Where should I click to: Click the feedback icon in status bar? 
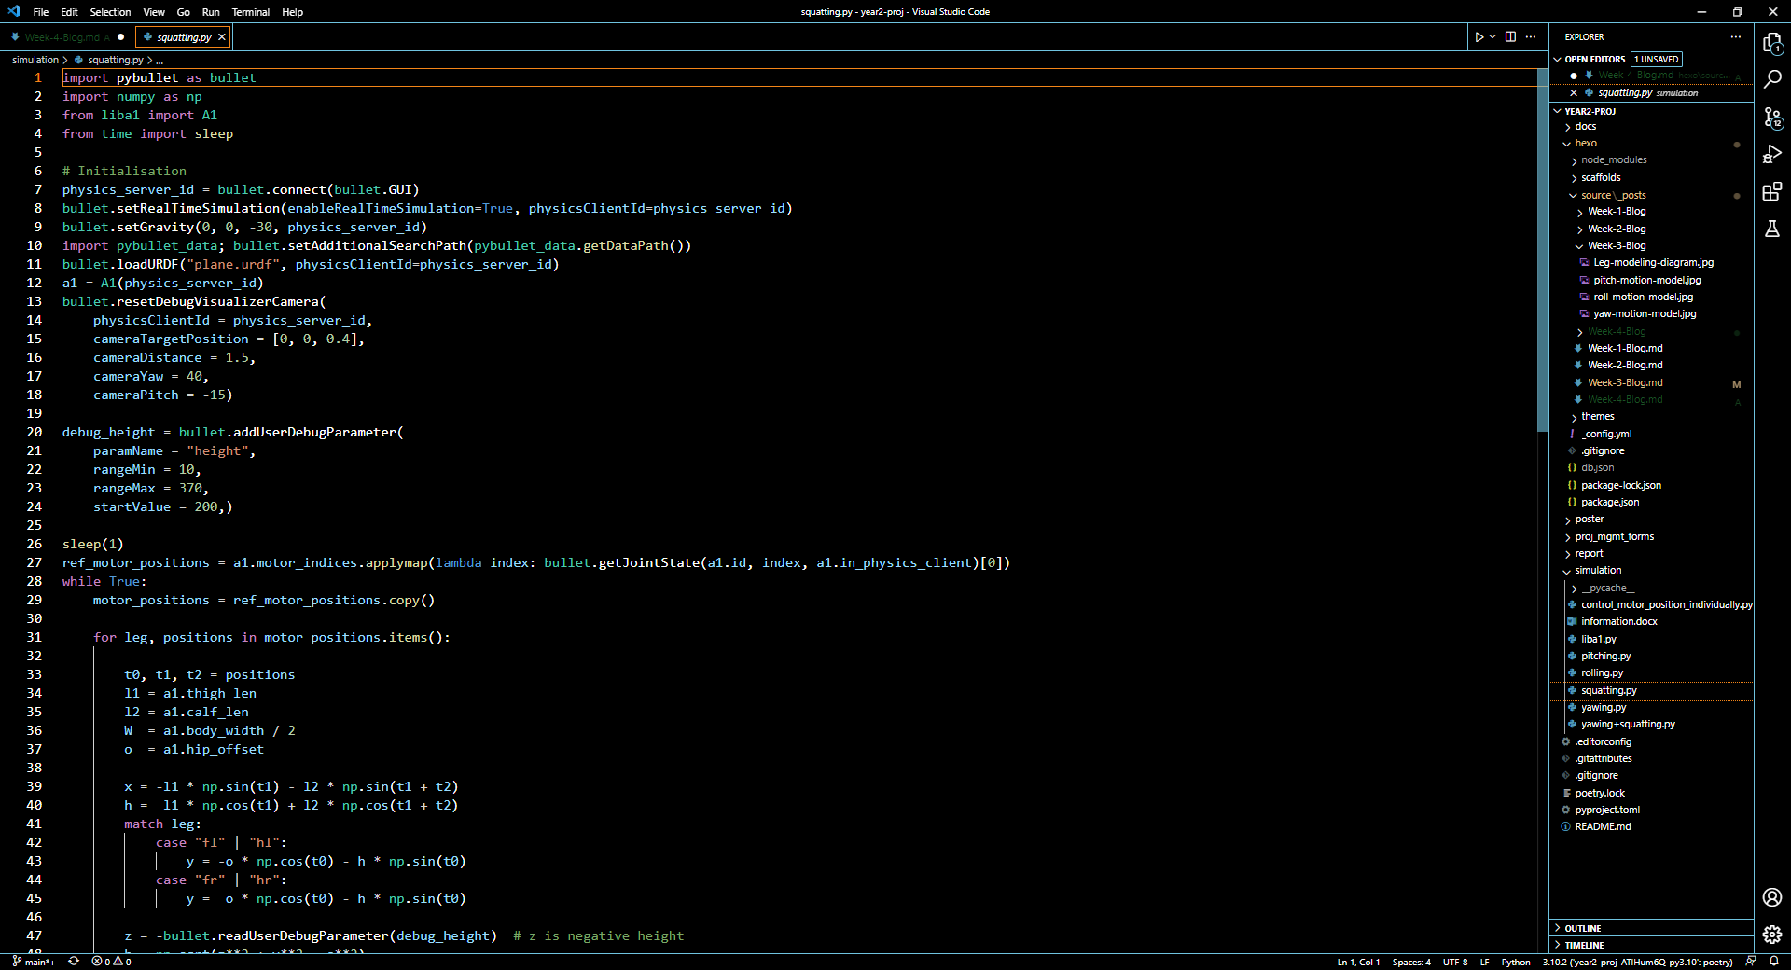(x=1751, y=962)
